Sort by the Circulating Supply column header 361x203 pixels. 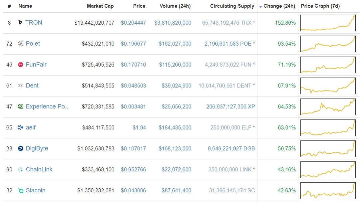(x=232, y=6)
